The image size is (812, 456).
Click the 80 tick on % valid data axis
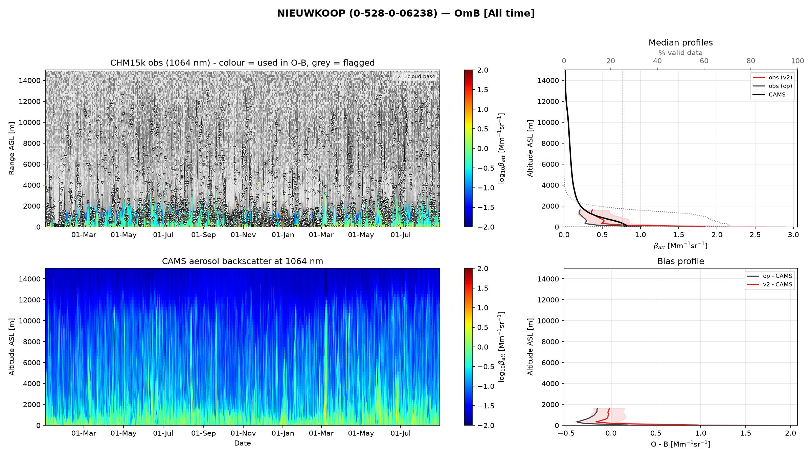[x=751, y=61]
